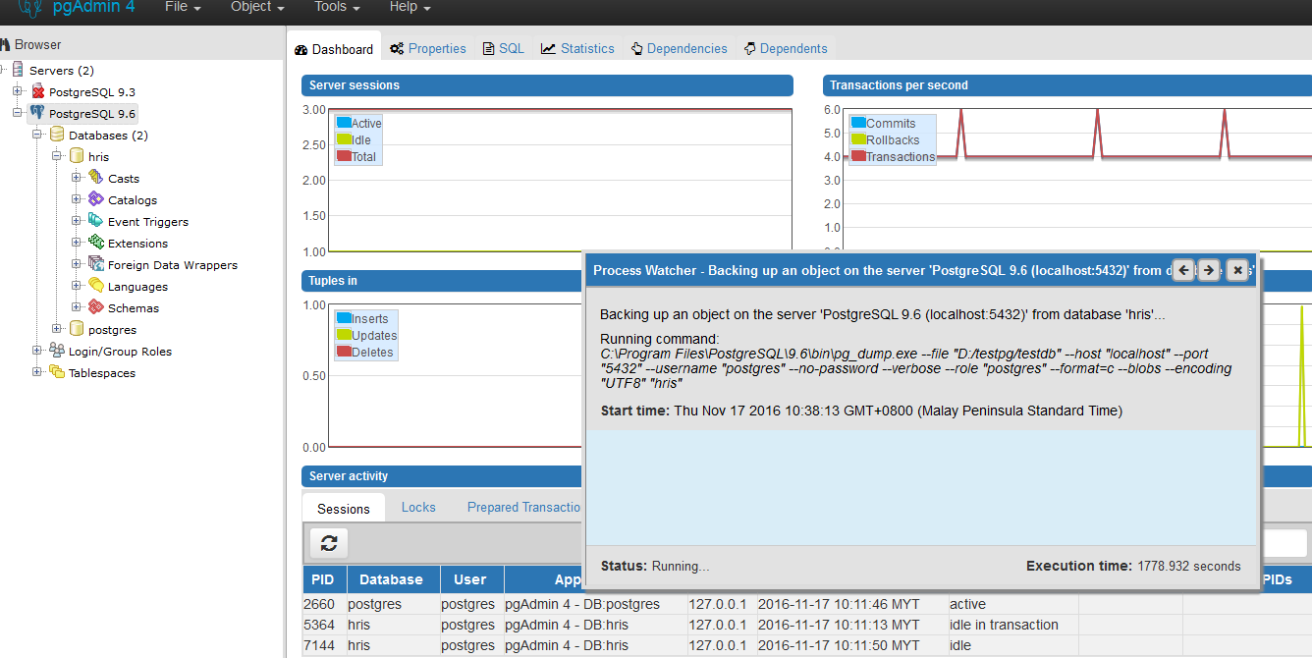Viewport: 1312px width, 658px height.
Task: Click the PostgreSQL 9.6 elephant server icon
Action: pyautogui.click(x=37, y=113)
